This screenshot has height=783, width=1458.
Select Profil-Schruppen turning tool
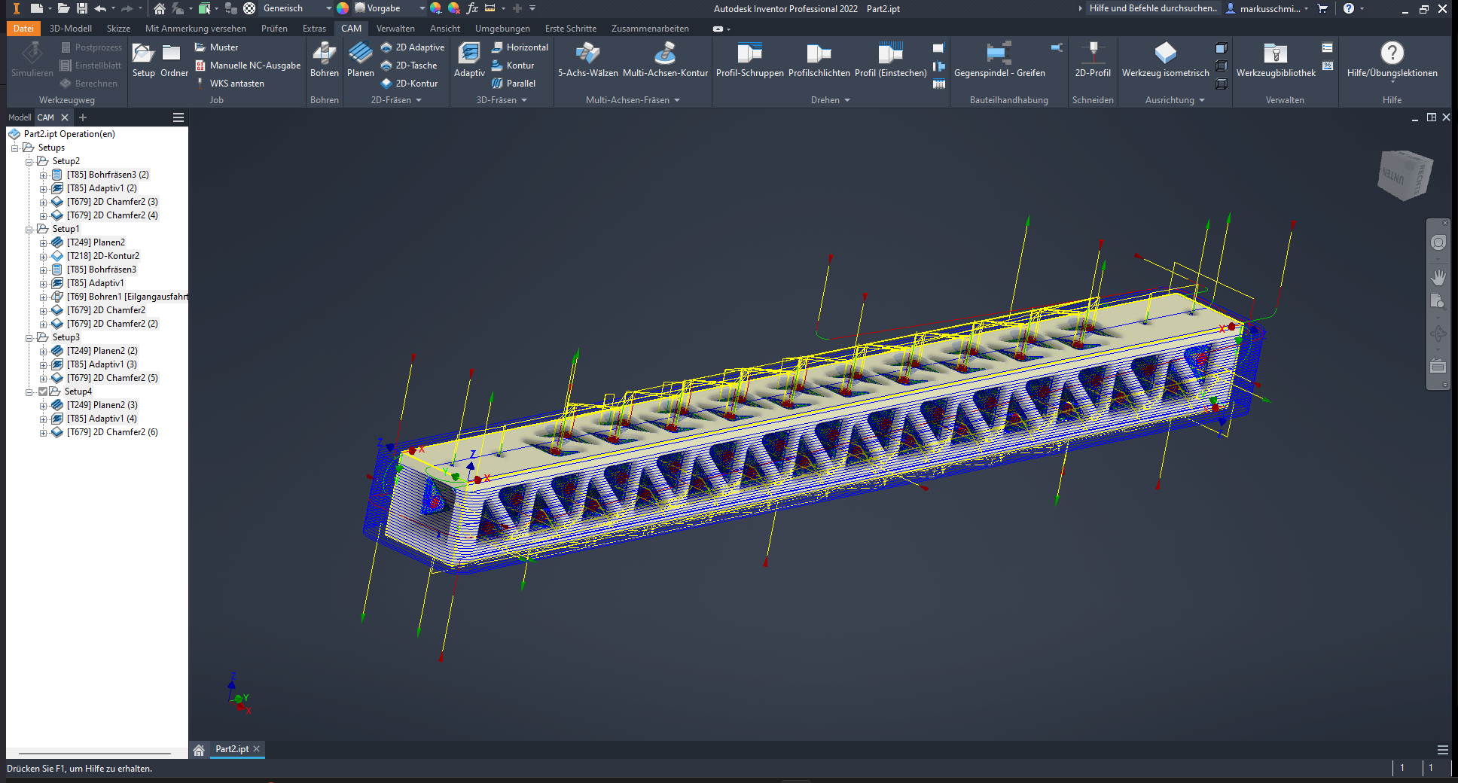click(x=749, y=60)
